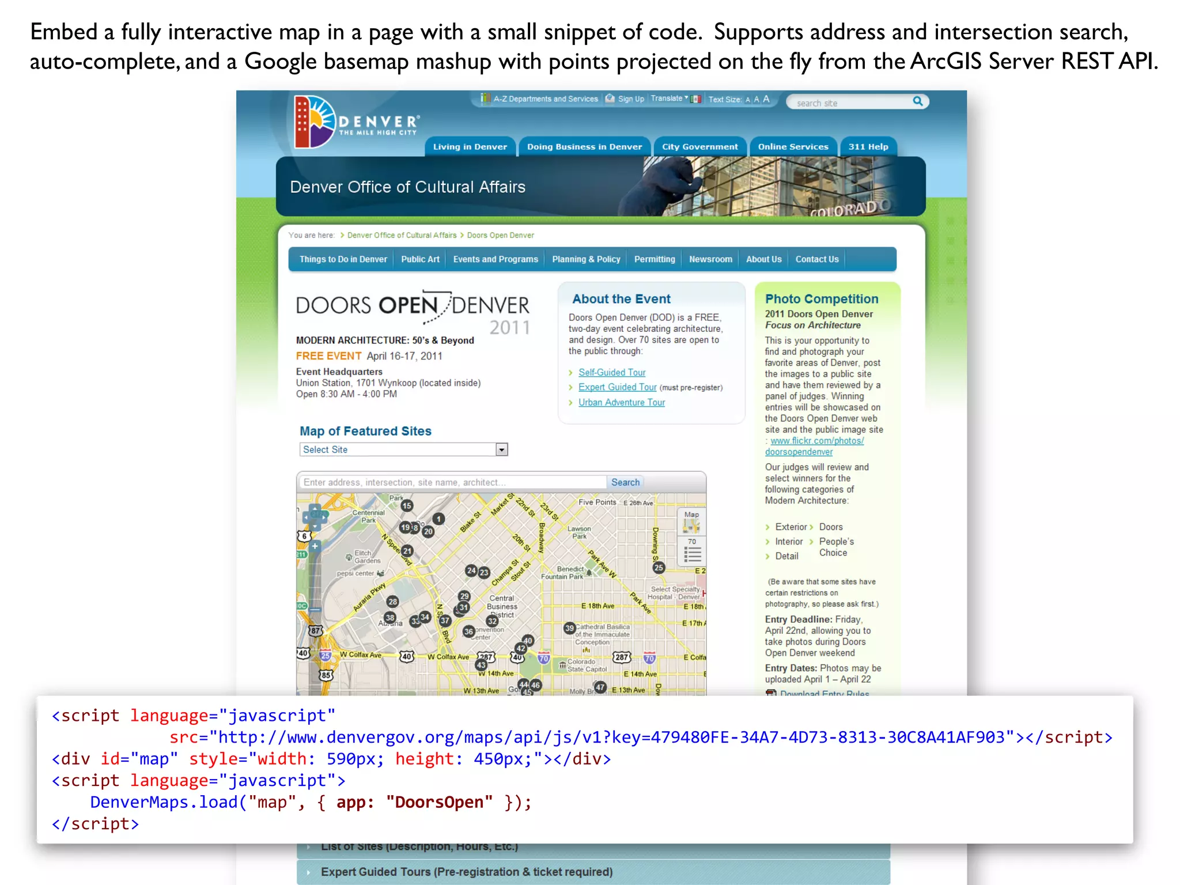Click the map pan-right arrow
Image resolution: width=1180 pixels, height=885 pixels.
(324, 517)
